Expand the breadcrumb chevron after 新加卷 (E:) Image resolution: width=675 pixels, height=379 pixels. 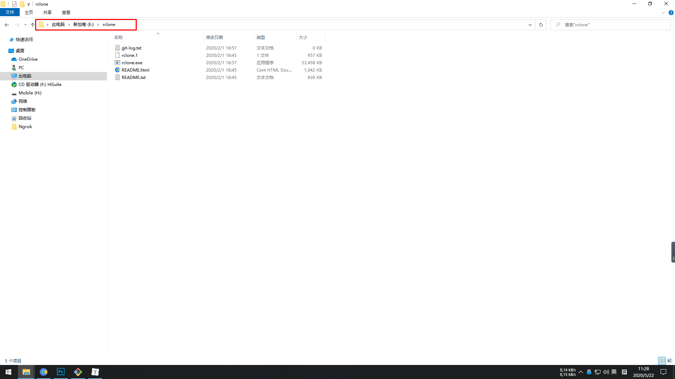[x=98, y=25]
